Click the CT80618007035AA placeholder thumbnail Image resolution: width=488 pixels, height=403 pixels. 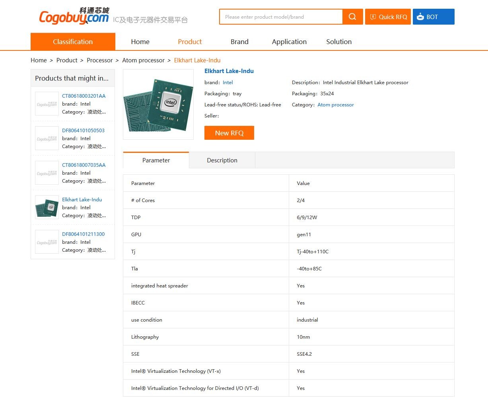point(47,173)
